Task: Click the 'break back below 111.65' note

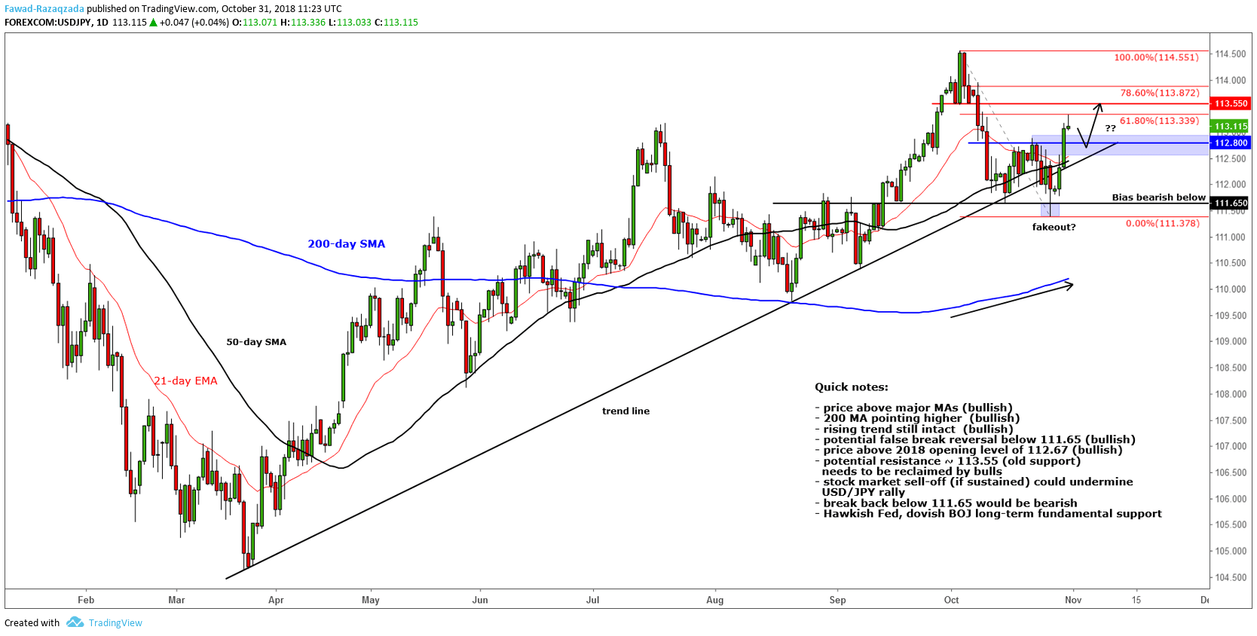Action: (x=946, y=503)
